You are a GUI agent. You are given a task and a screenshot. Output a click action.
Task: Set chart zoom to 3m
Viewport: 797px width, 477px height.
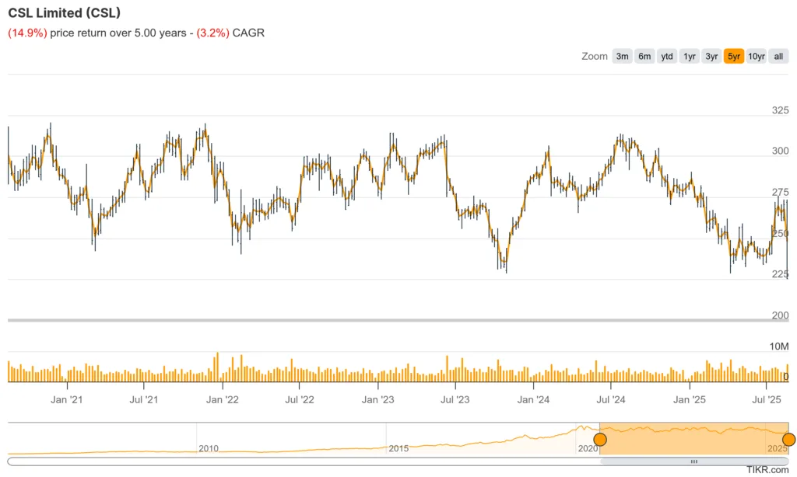[x=622, y=56]
